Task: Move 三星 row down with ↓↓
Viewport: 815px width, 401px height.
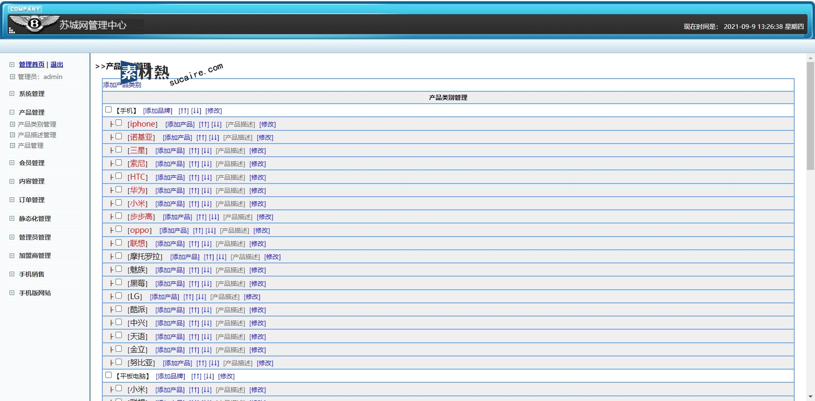Action: [207, 151]
